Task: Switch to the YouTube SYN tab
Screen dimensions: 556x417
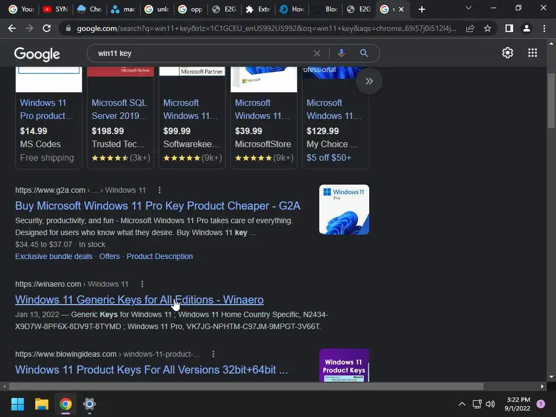Action: (55, 9)
